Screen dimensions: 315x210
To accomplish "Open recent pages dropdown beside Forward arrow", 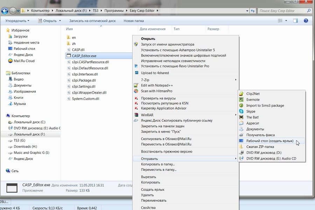I will pyautogui.click(x=18, y=11).
